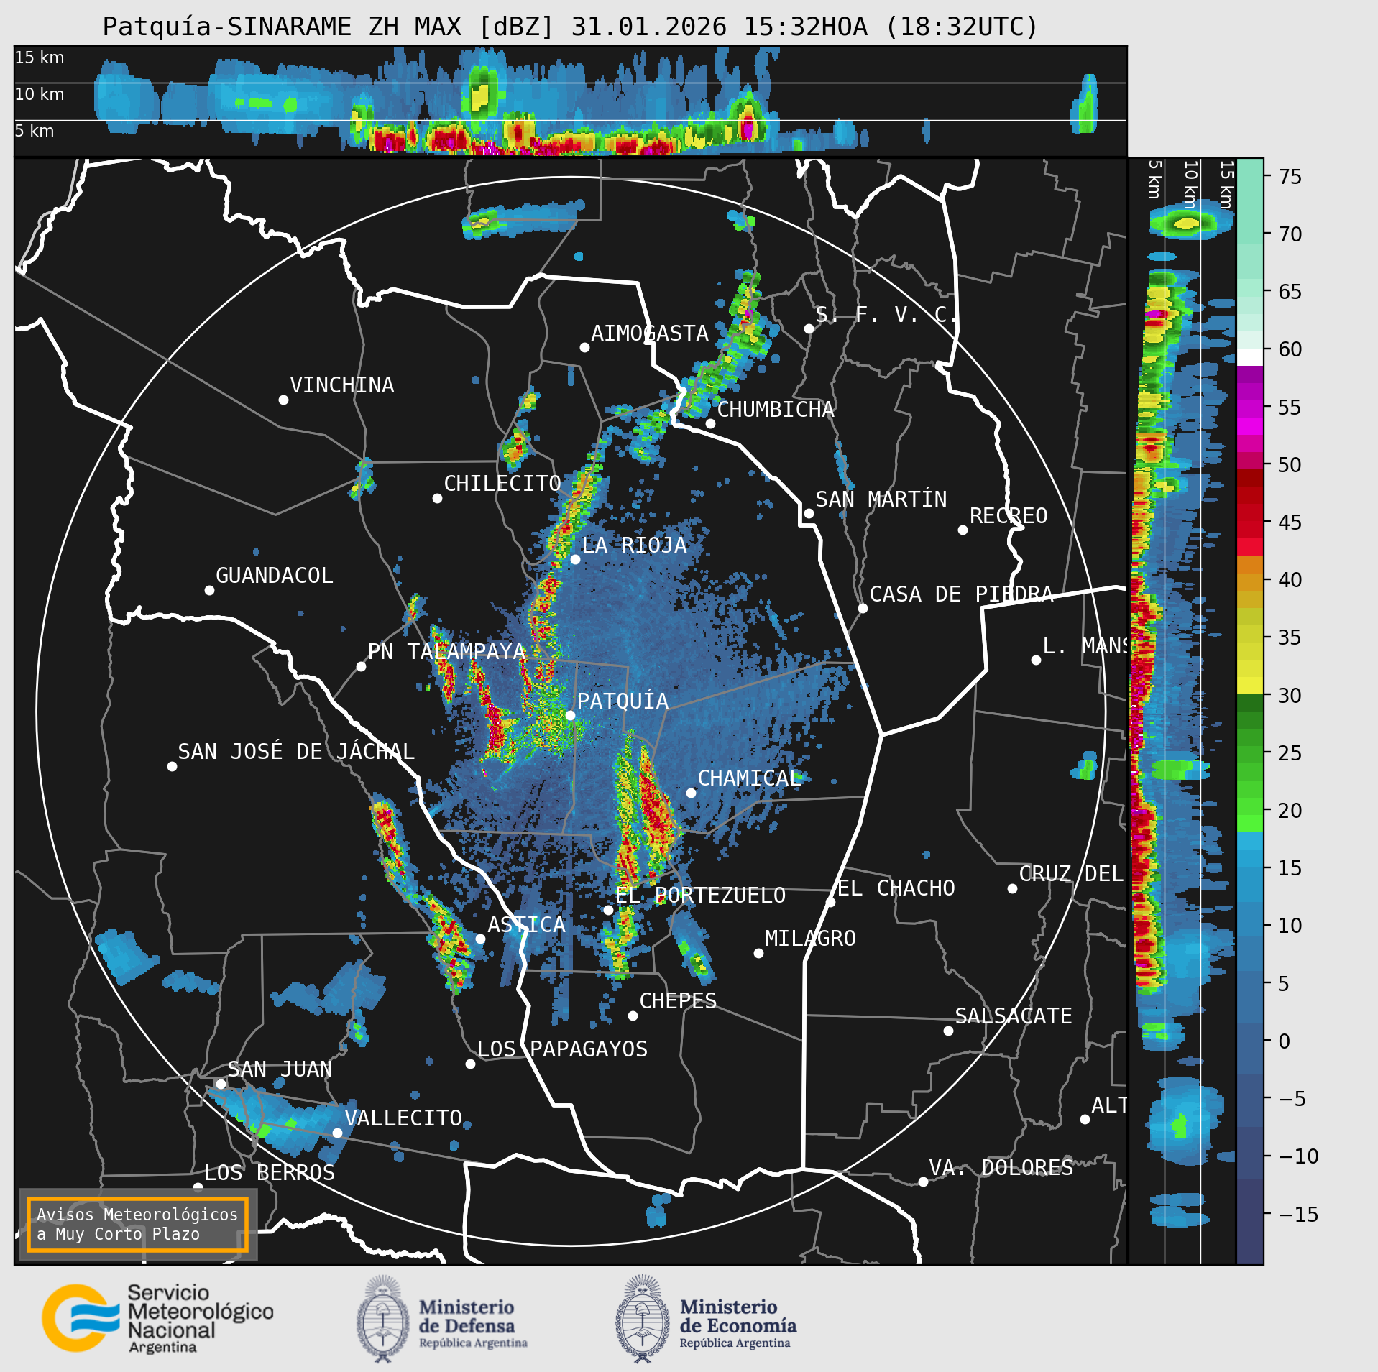The width and height of the screenshot is (1378, 1372).
Task: Click the San Juan city marker
Action: click(221, 1084)
